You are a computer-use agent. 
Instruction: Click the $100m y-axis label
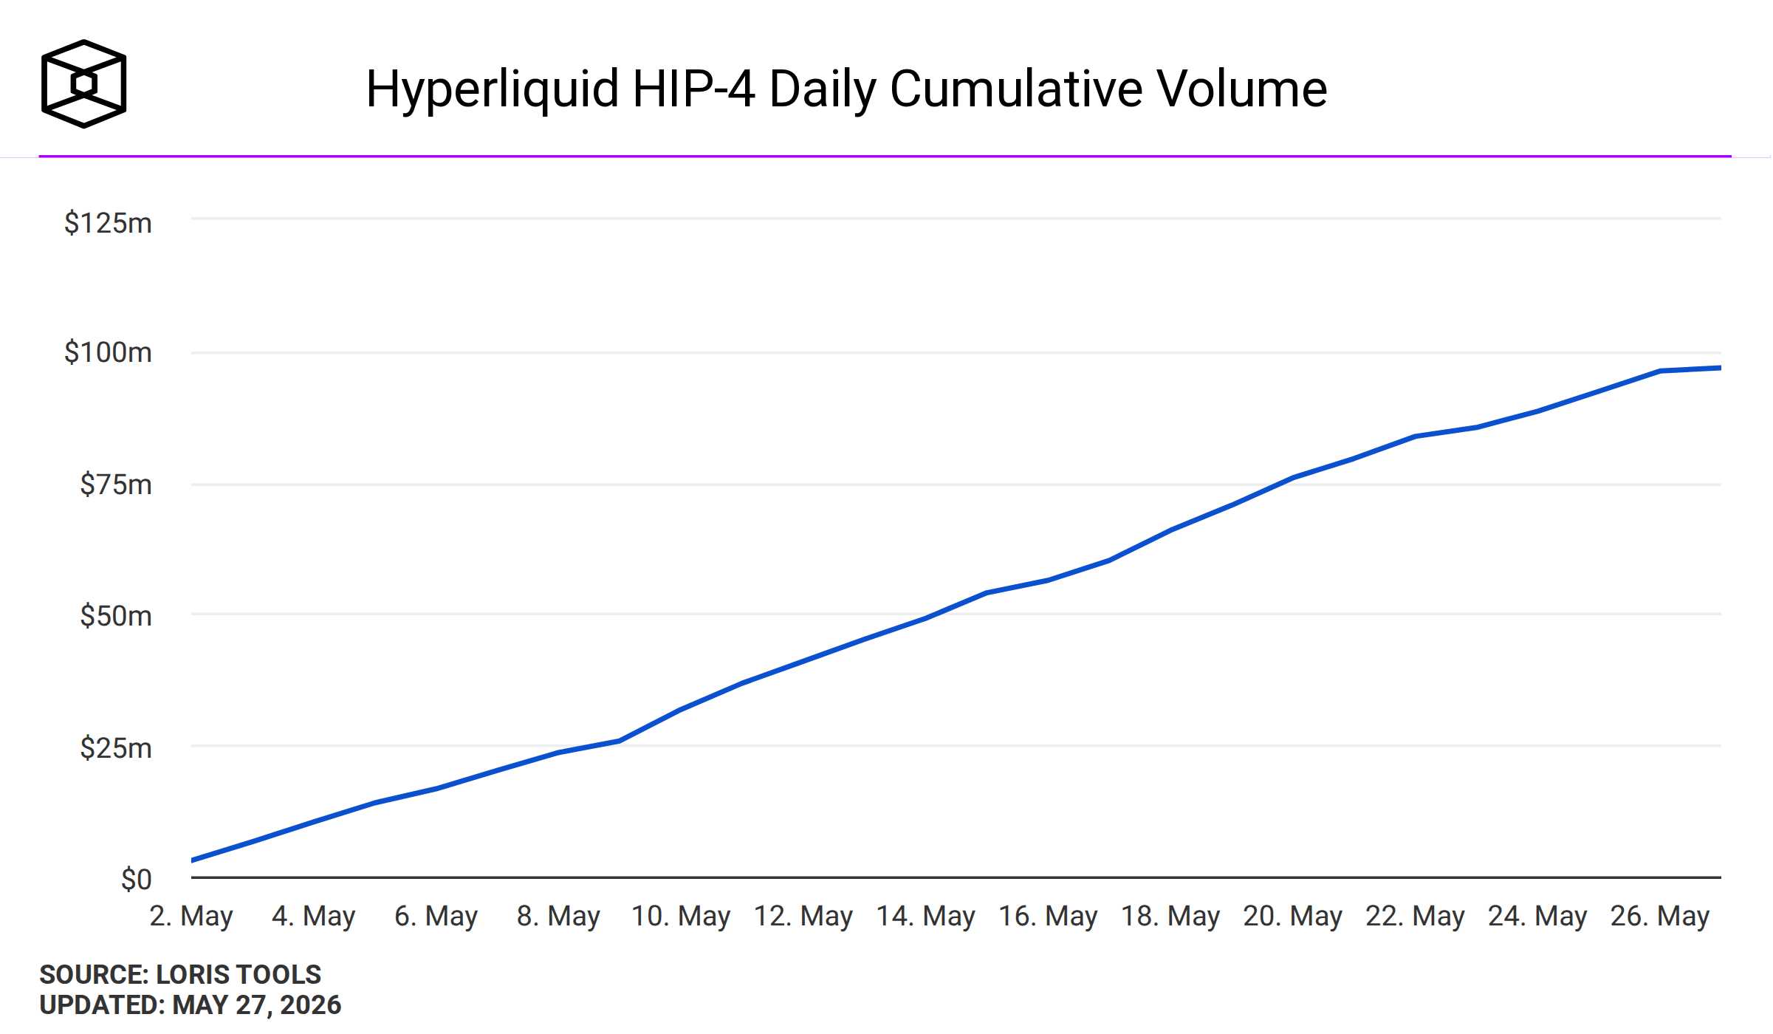click(108, 352)
